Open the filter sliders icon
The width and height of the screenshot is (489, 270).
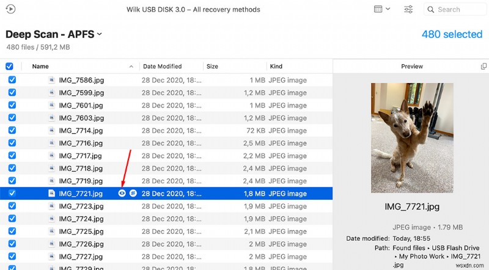coord(408,9)
